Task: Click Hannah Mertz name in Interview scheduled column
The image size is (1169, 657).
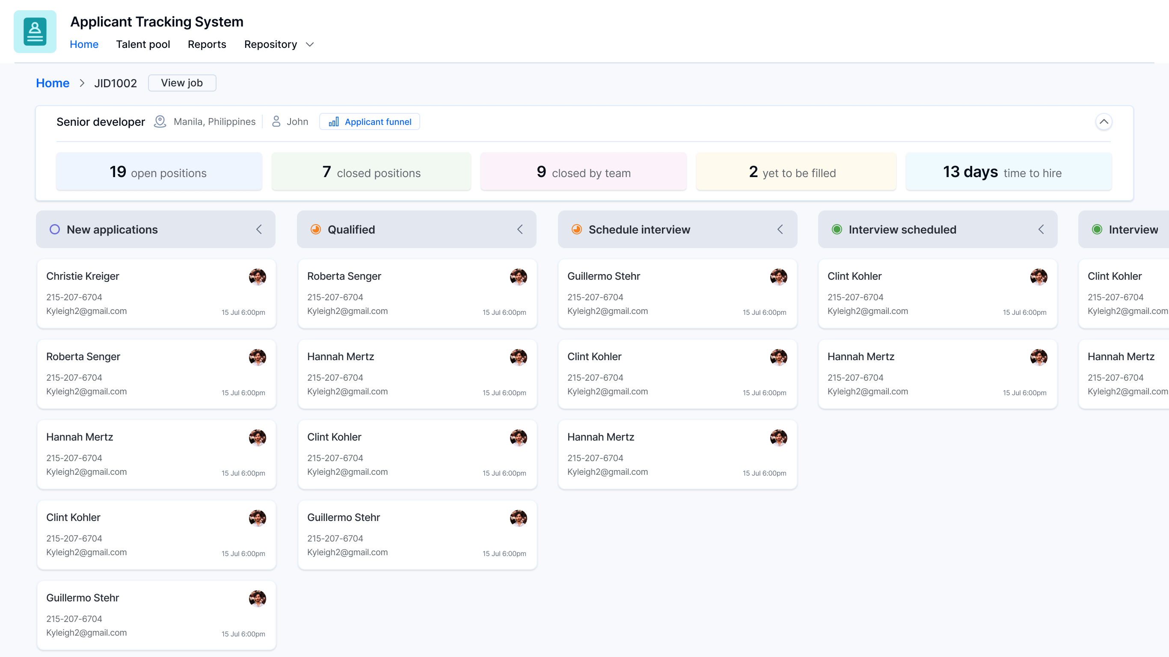Action: 861,357
